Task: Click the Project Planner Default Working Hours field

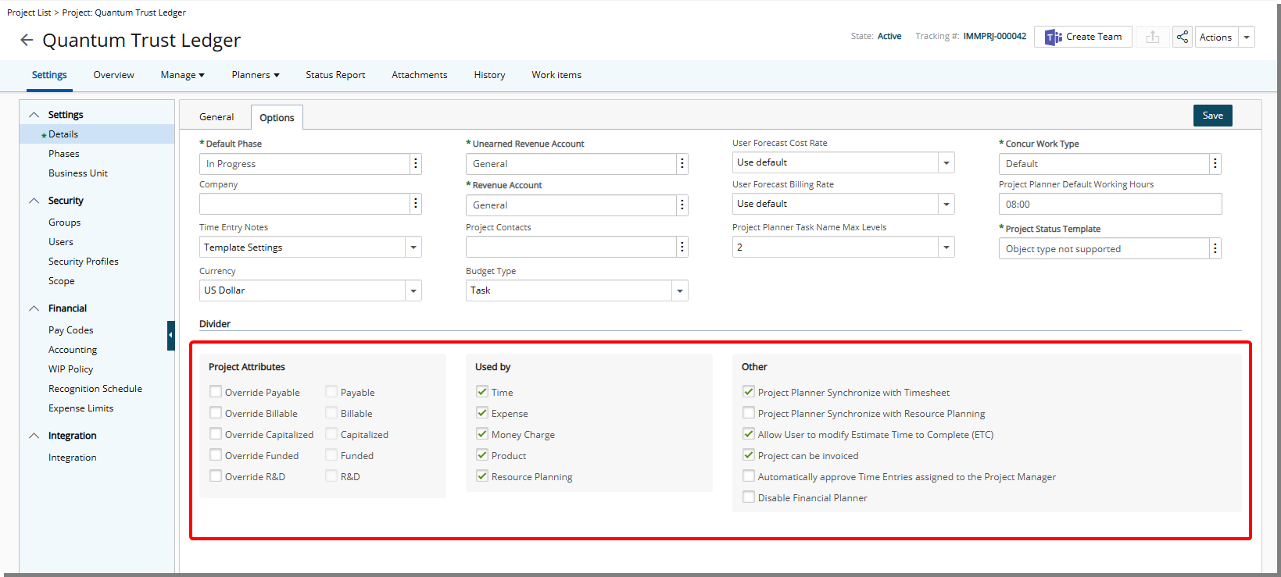Action: tap(1109, 205)
